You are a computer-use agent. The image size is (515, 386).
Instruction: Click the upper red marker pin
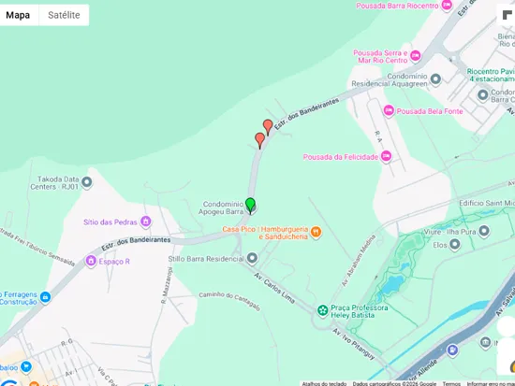[x=268, y=127]
